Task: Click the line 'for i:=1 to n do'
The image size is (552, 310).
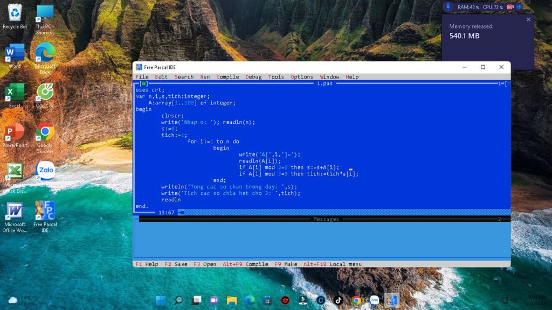Action: (x=213, y=142)
